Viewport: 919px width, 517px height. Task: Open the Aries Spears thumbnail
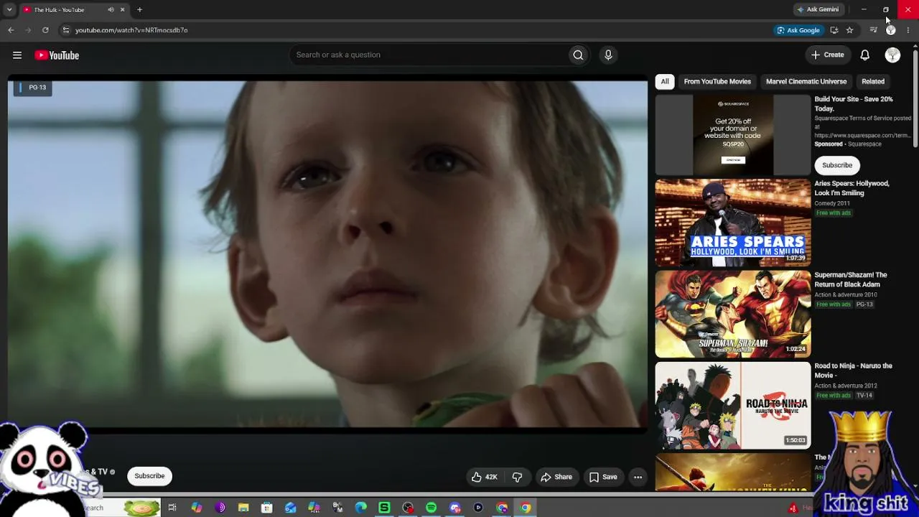tap(732, 223)
